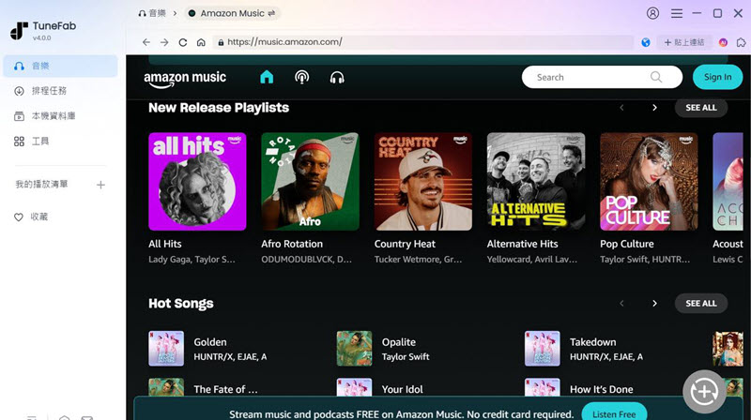Select 排程任務 in the sidebar
Viewport: 751px width, 420px height.
coord(49,91)
